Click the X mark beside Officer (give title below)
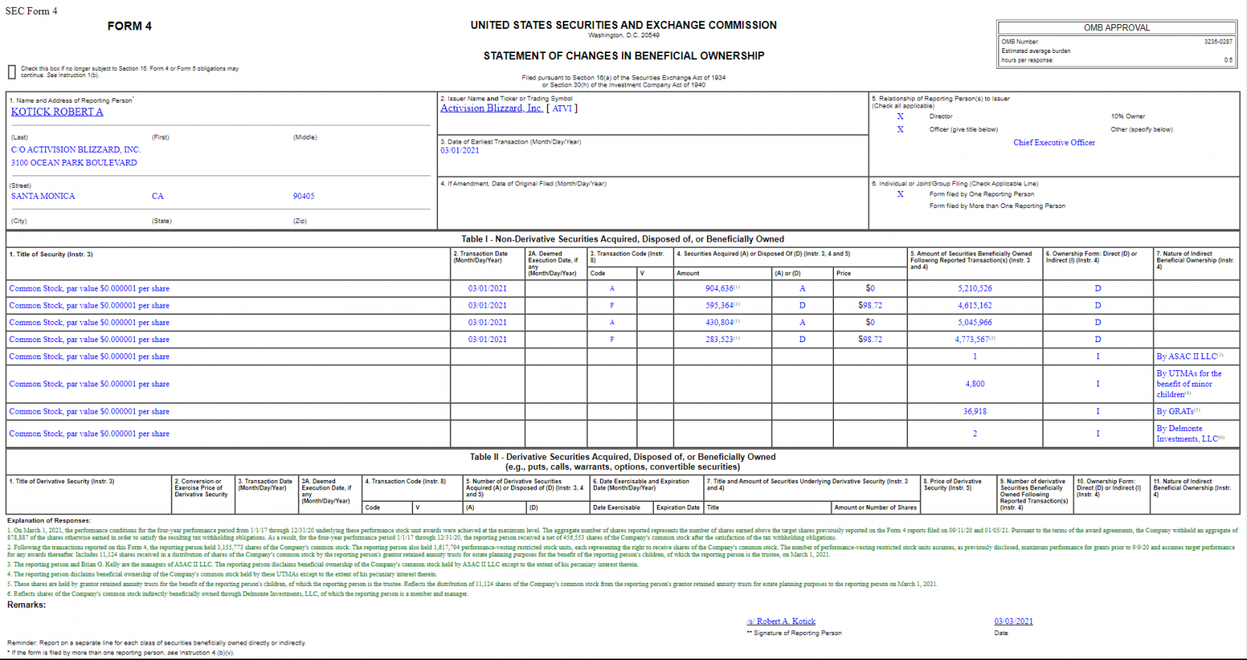 900,129
